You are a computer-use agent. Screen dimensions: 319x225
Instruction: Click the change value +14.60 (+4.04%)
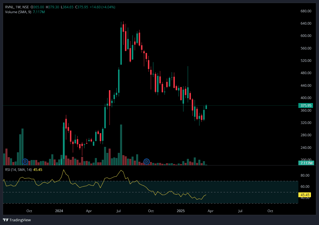pyautogui.click(x=103, y=7)
